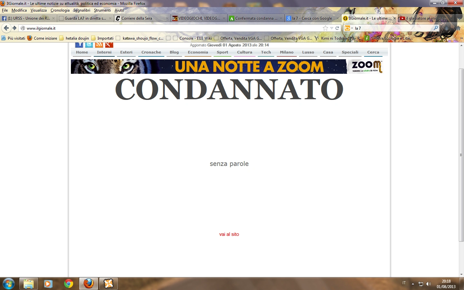464x290 pixels.
Task: Open the Twitter icon on the page
Action: (x=89, y=45)
